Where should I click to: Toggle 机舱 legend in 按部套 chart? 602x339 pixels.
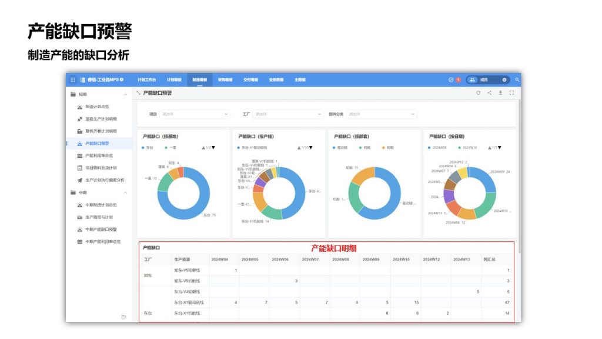364,148
